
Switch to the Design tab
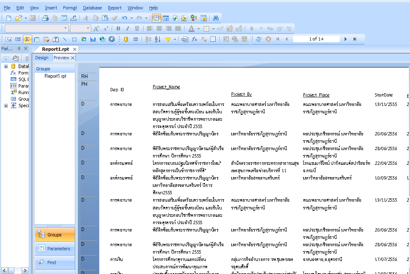[42, 58]
